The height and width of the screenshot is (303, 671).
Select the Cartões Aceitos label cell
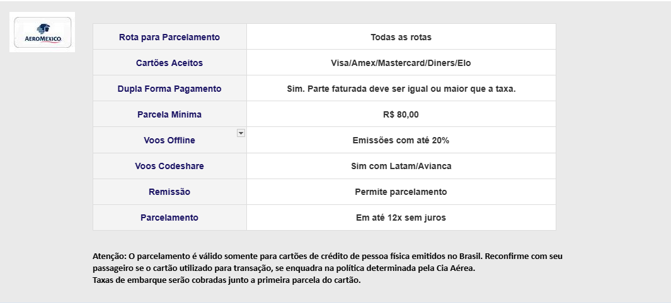[x=169, y=63]
